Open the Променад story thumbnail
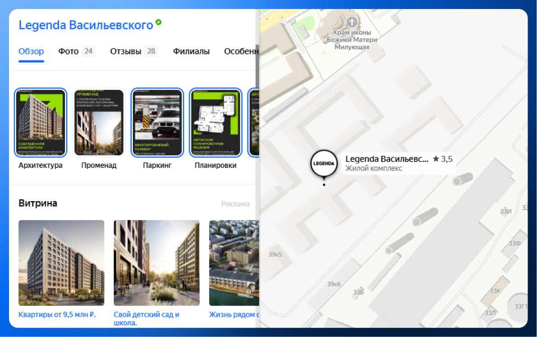 coord(99,122)
